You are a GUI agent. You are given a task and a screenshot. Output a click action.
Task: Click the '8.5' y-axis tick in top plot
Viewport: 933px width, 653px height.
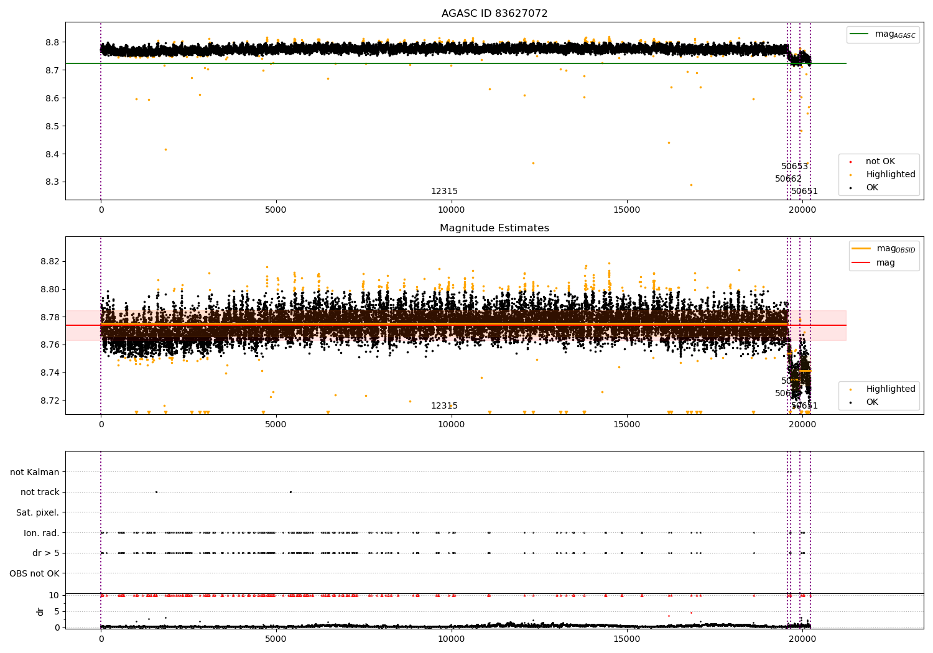pos(52,126)
